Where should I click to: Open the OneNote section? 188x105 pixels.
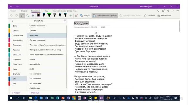[x=19, y=74]
